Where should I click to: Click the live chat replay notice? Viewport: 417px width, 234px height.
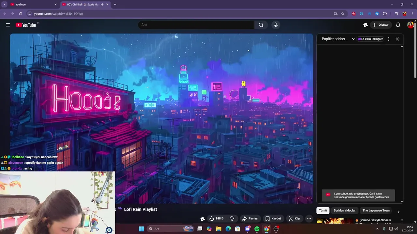[358, 195]
